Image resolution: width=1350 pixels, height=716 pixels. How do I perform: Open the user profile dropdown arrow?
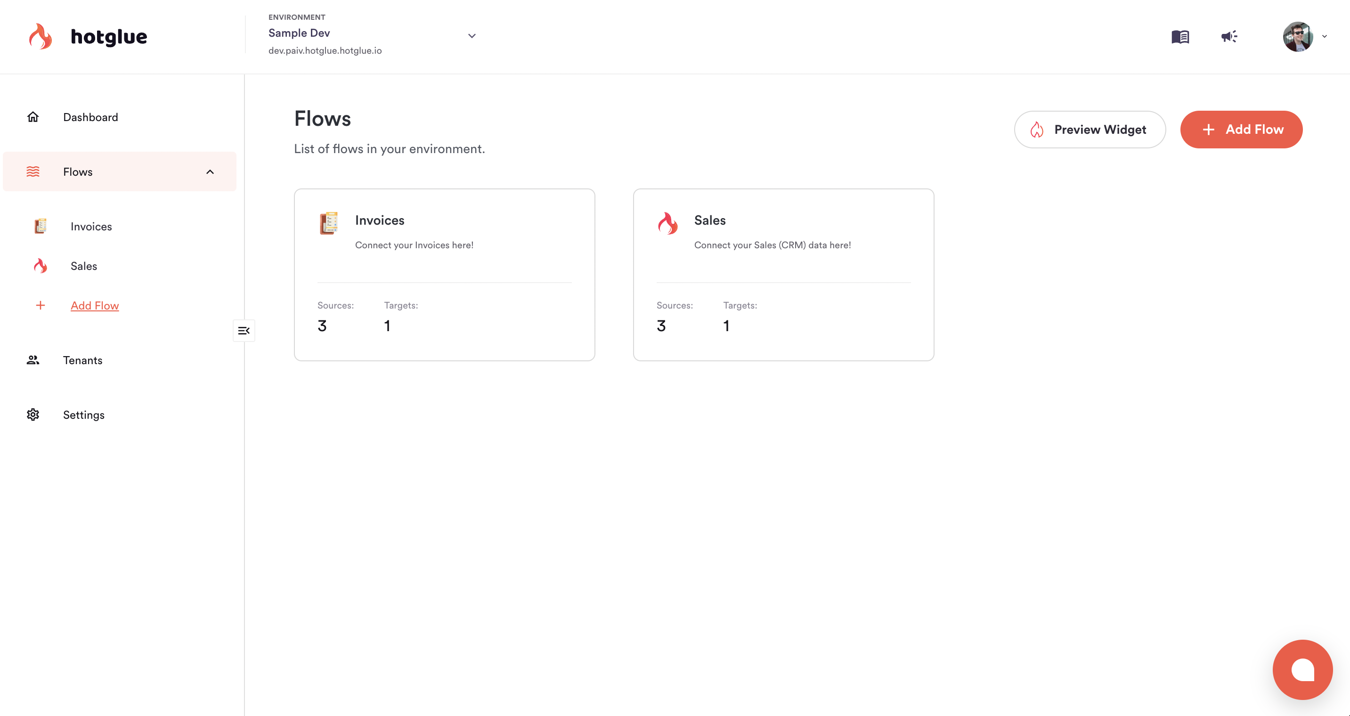tap(1324, 37)
